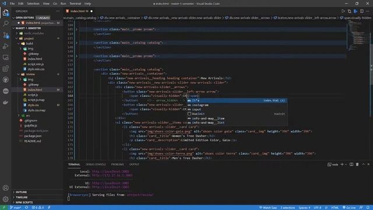Select the UTF-8 encoding indicator
This screenshot has width=373, height=210.
pos(317,208)
